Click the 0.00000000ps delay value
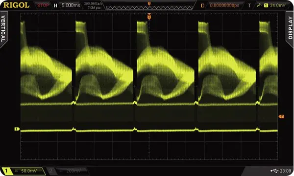The height and width of the screenshot is (176, 294). point(224,5)
